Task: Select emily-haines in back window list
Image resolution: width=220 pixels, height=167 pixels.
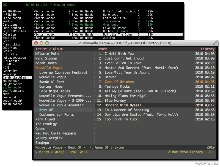Action: [12, 104]
